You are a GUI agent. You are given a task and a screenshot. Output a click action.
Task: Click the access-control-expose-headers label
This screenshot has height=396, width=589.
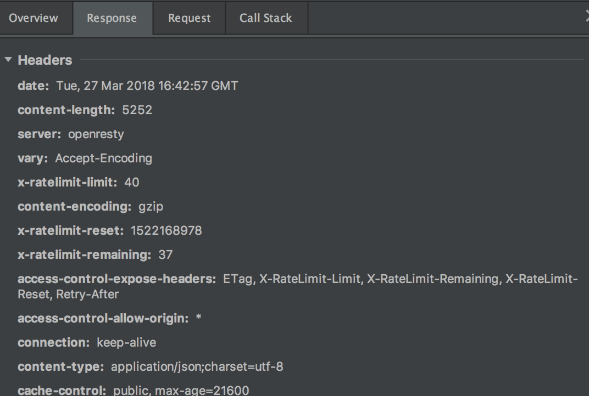click(x=116, y=279)
